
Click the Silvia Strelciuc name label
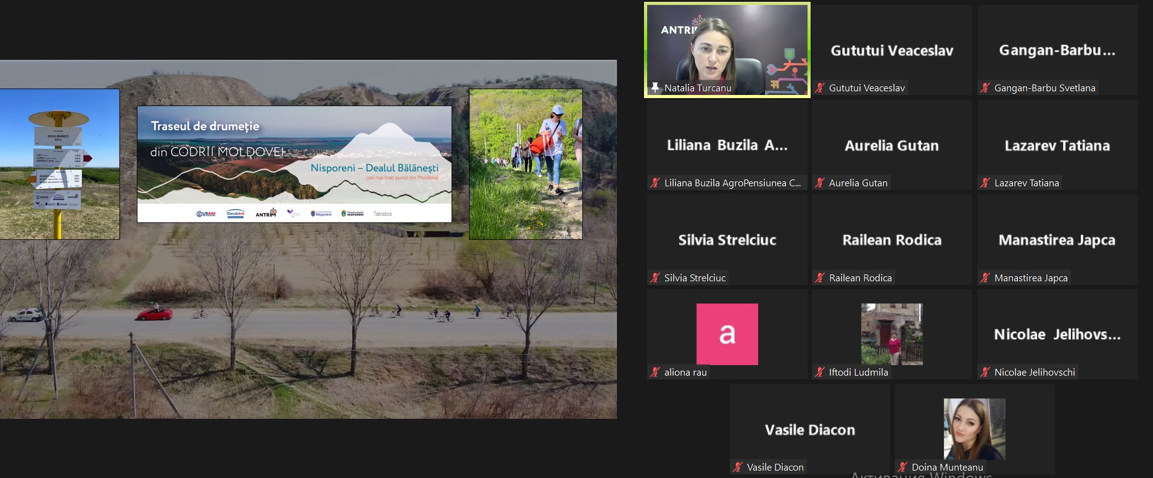(x=695, y=278)
